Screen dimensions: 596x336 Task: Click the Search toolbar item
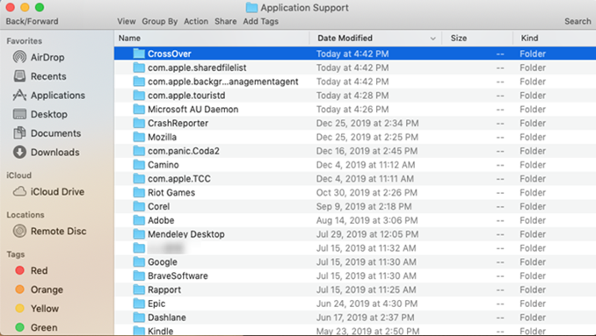click(x=578, y=21)
